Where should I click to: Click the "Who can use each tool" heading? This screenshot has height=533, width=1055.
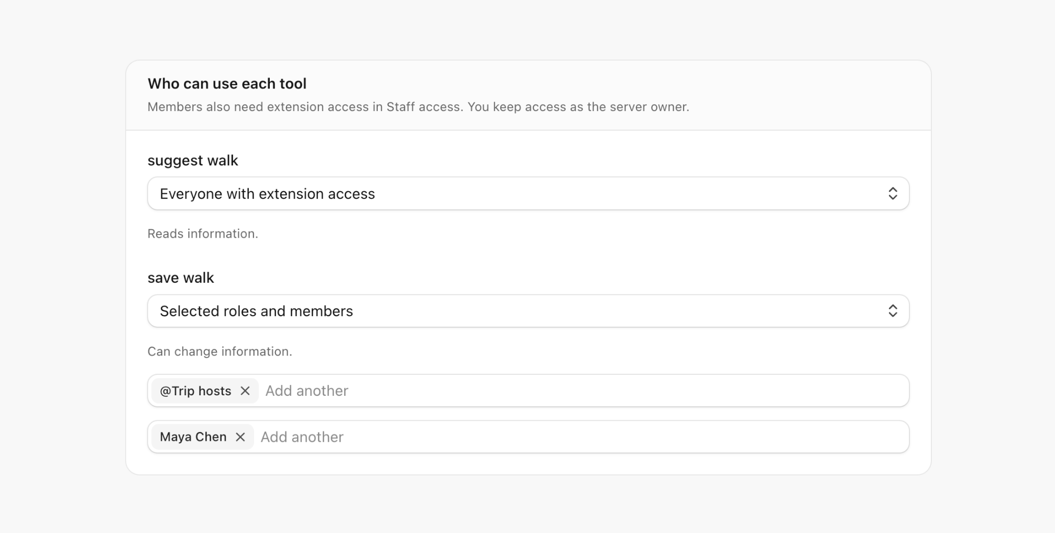227,84
